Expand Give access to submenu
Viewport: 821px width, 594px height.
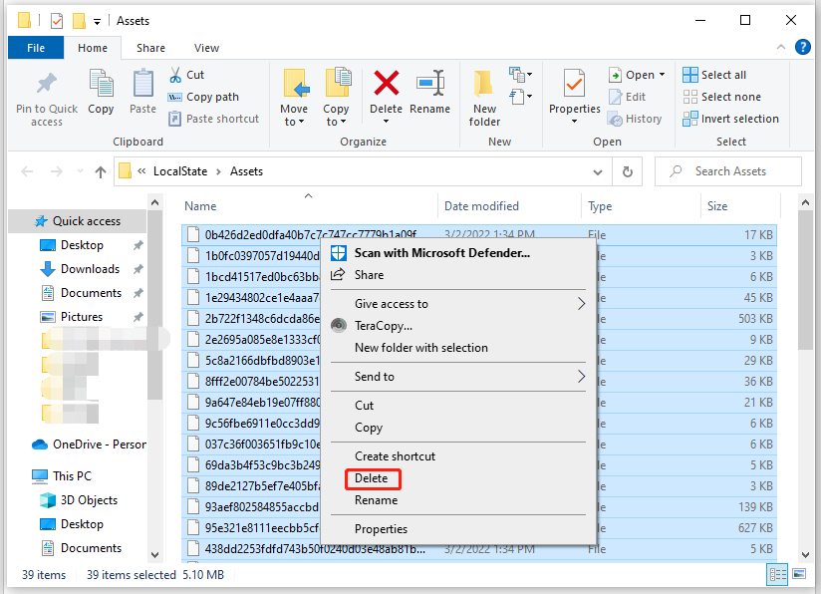point(457,304)
